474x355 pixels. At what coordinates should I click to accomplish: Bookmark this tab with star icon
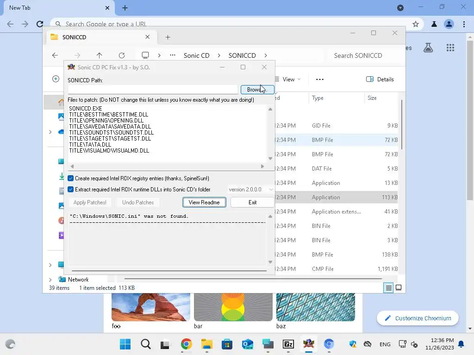416,24
